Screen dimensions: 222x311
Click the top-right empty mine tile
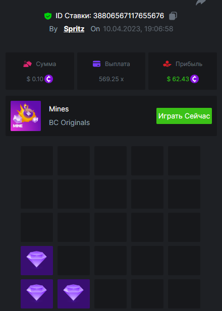(184, 161)
